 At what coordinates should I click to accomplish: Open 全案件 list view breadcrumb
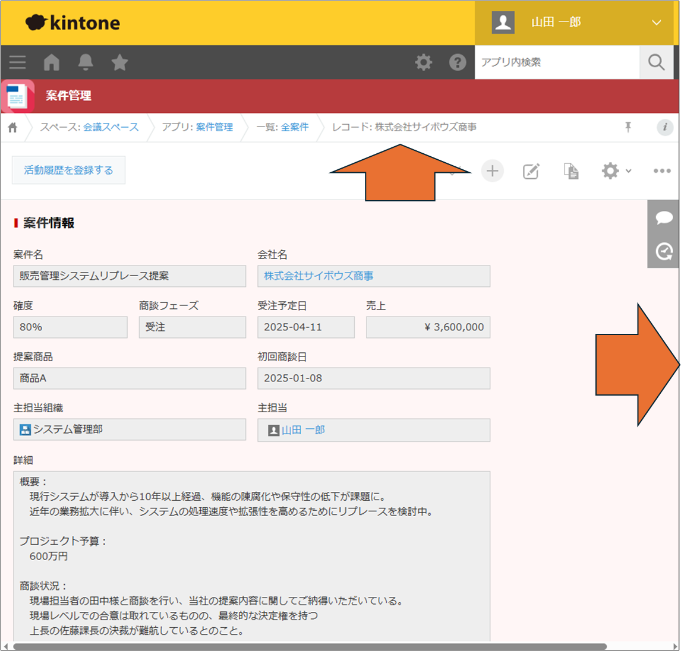pos(295,127)
